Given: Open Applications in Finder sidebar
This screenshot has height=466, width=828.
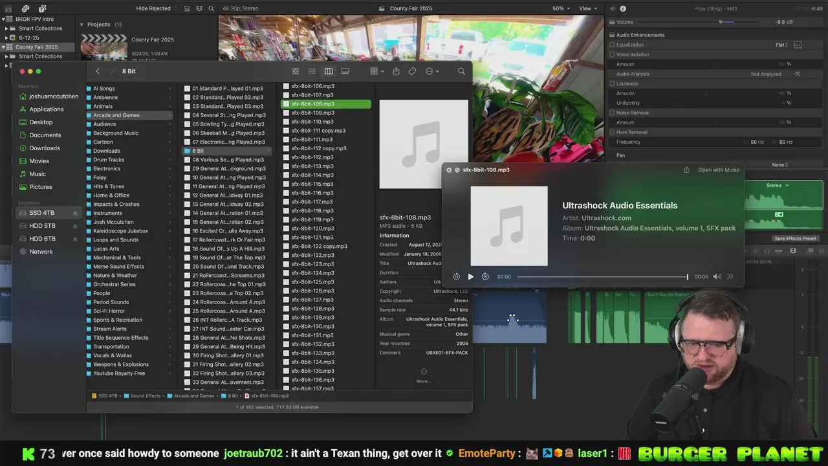Looking at the screenshot, I should [x=46, y=109].
